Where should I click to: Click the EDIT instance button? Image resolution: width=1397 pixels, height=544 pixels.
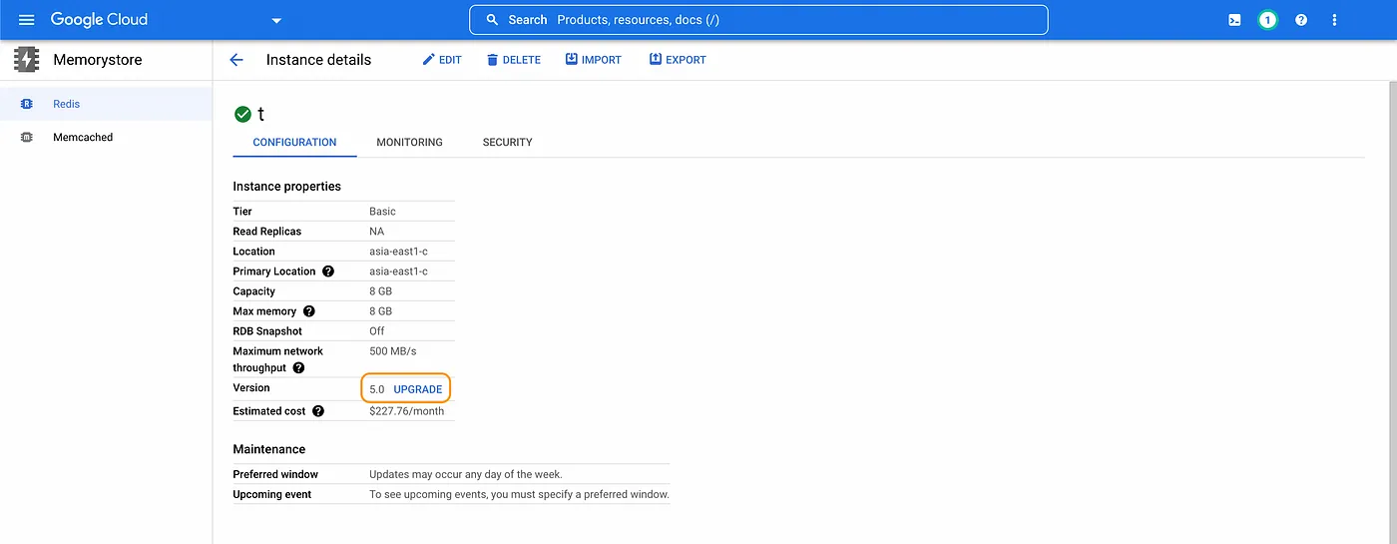coord(441,60)
